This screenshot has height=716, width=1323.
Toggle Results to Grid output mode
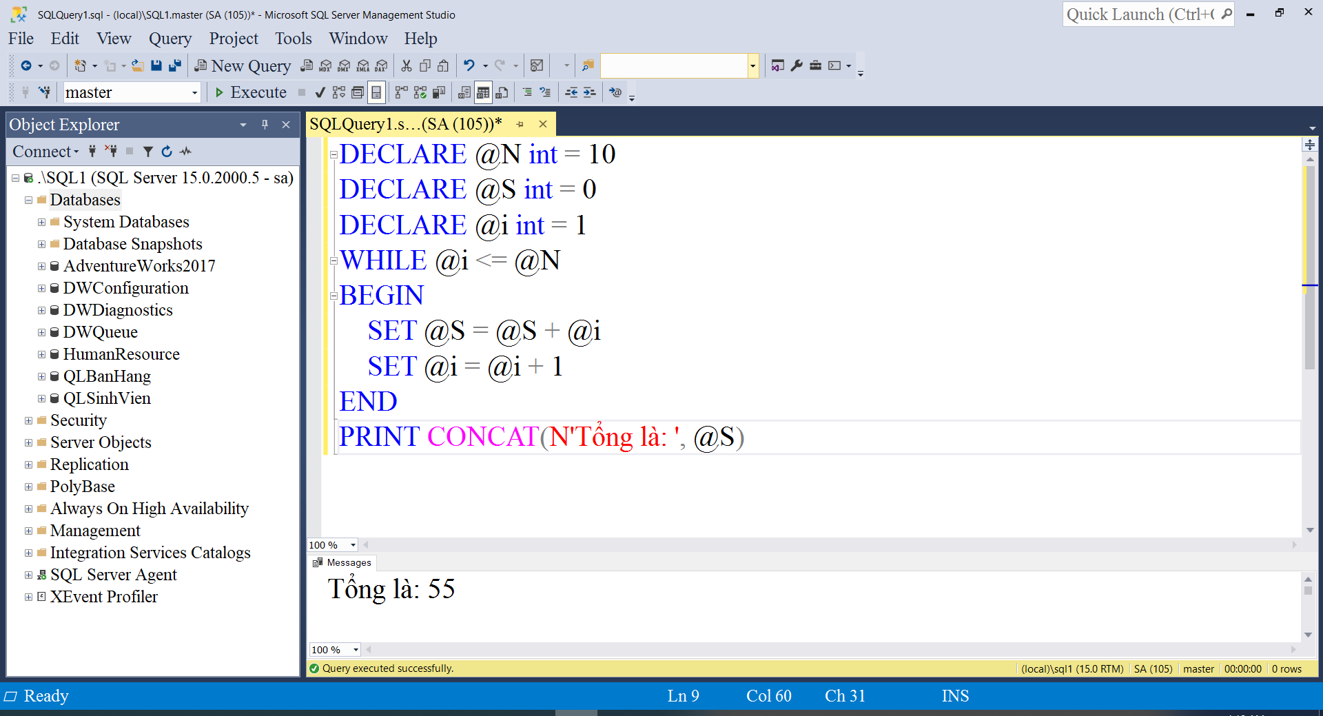click(483, 92)
